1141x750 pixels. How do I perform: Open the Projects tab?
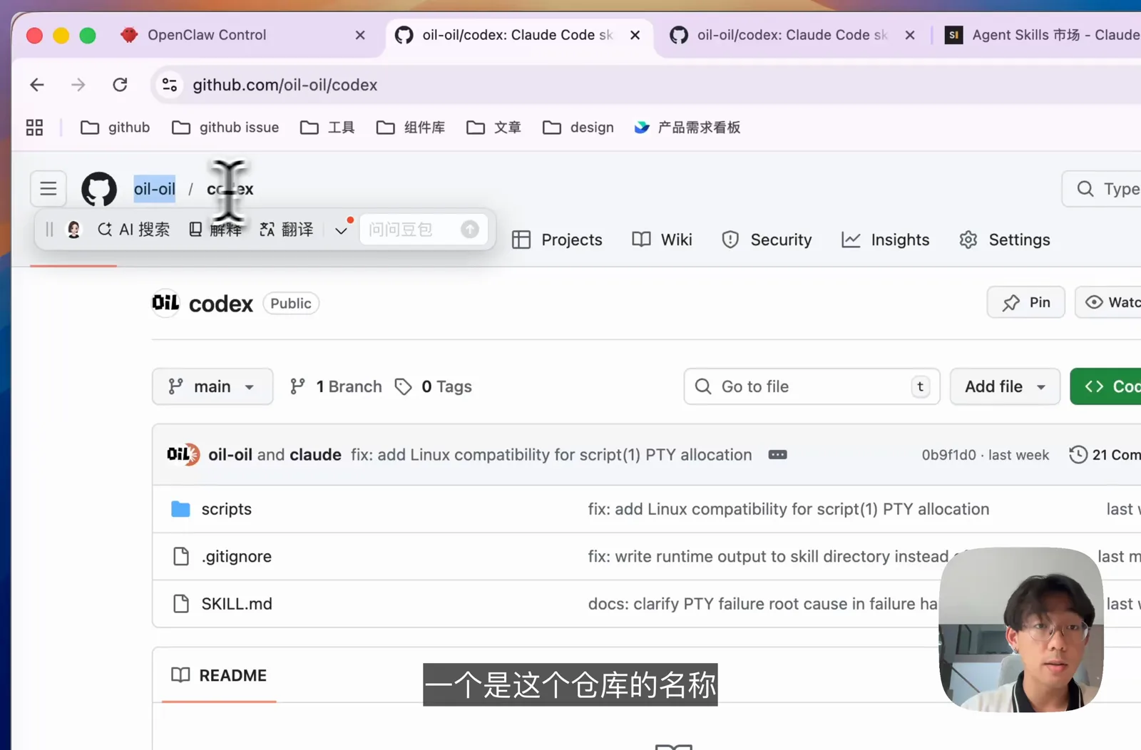[x=557, y=240]
